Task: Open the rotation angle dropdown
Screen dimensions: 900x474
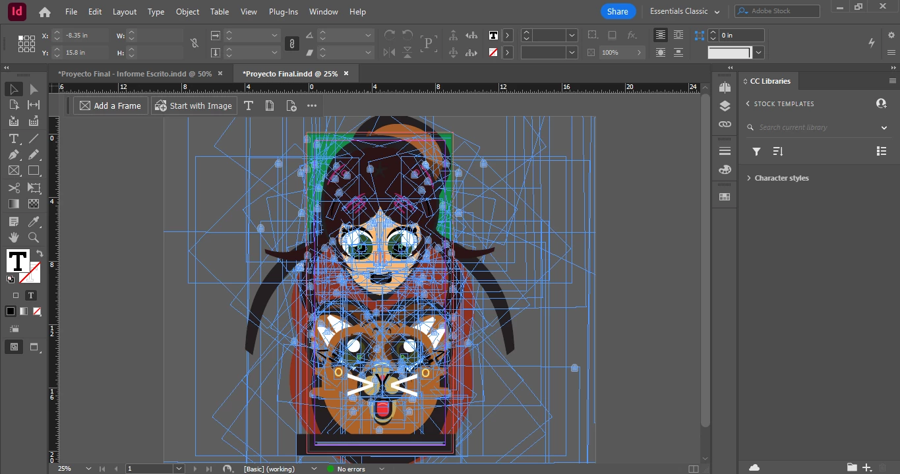Action: click(x=368, y=36)
